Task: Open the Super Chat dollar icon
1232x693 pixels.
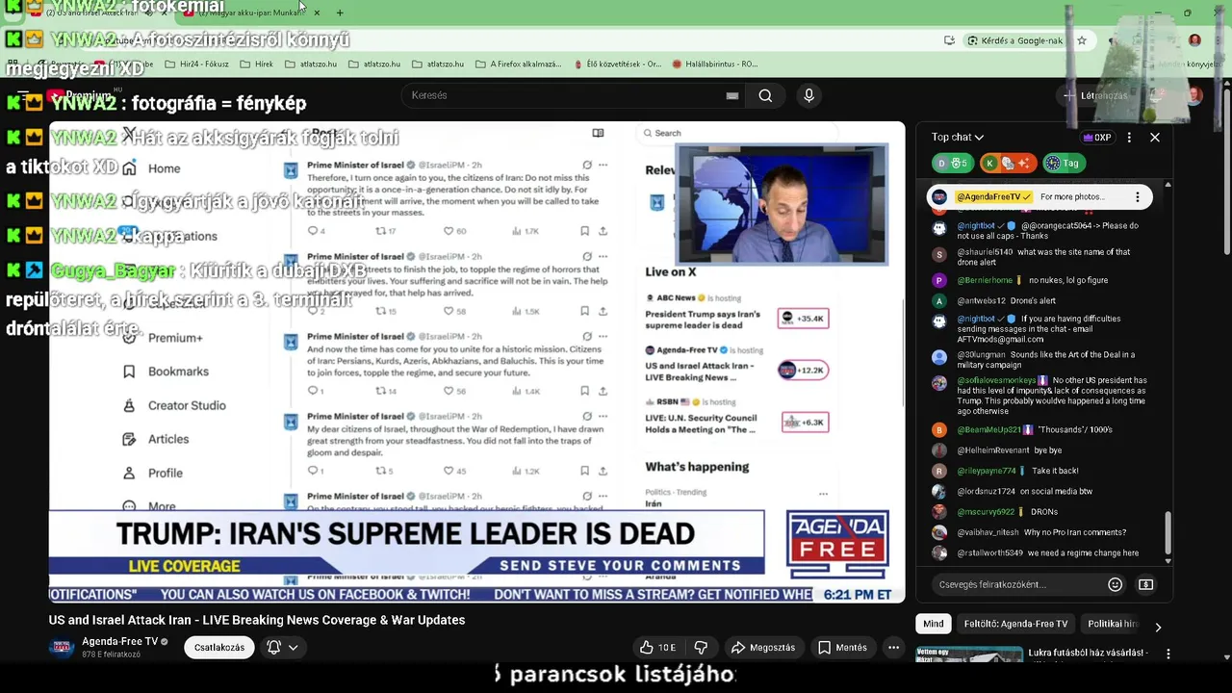Action: tap(1145, 584)
